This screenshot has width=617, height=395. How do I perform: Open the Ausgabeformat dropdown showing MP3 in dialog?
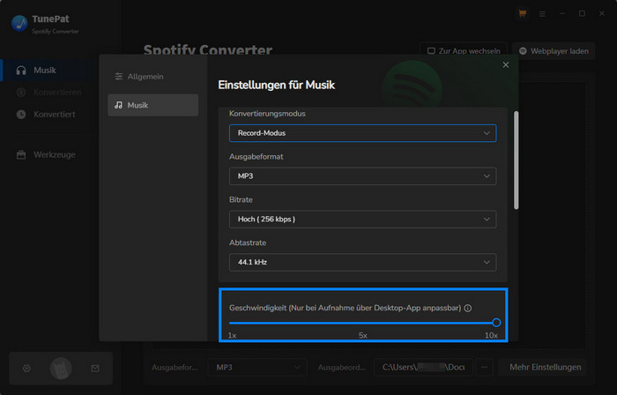point(362,176)
